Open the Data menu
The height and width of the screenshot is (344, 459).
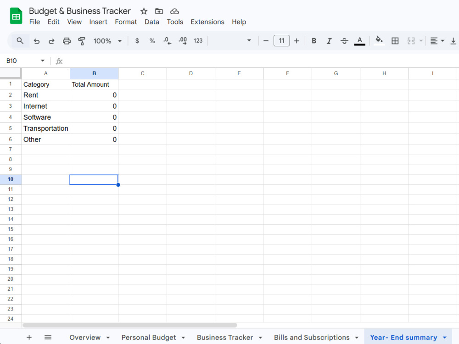coord(152,22)
